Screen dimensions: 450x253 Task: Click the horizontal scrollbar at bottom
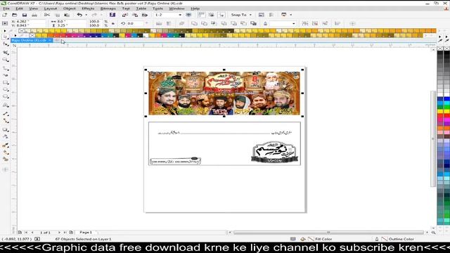click(x=328, y=233)
